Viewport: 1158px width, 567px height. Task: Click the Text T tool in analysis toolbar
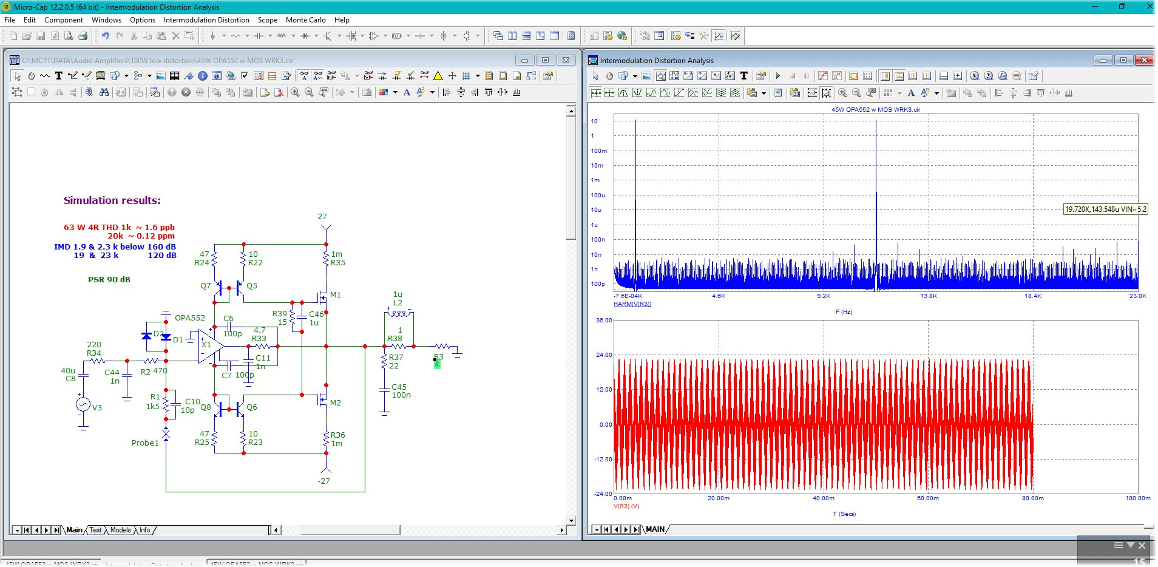click(x=743, y=76)
